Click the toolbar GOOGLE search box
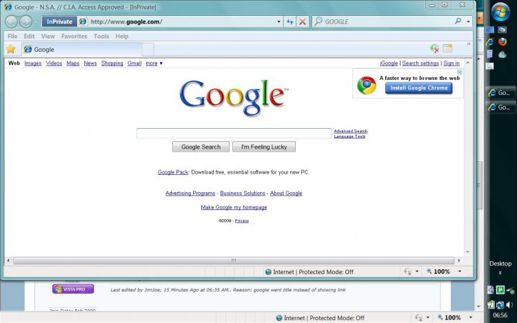This screenshot has height=323, width=517. pyautogui.click(x=383, y=22)
